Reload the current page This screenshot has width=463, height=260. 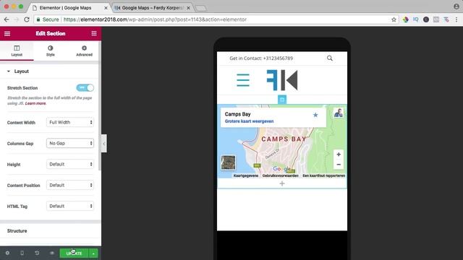27,19
